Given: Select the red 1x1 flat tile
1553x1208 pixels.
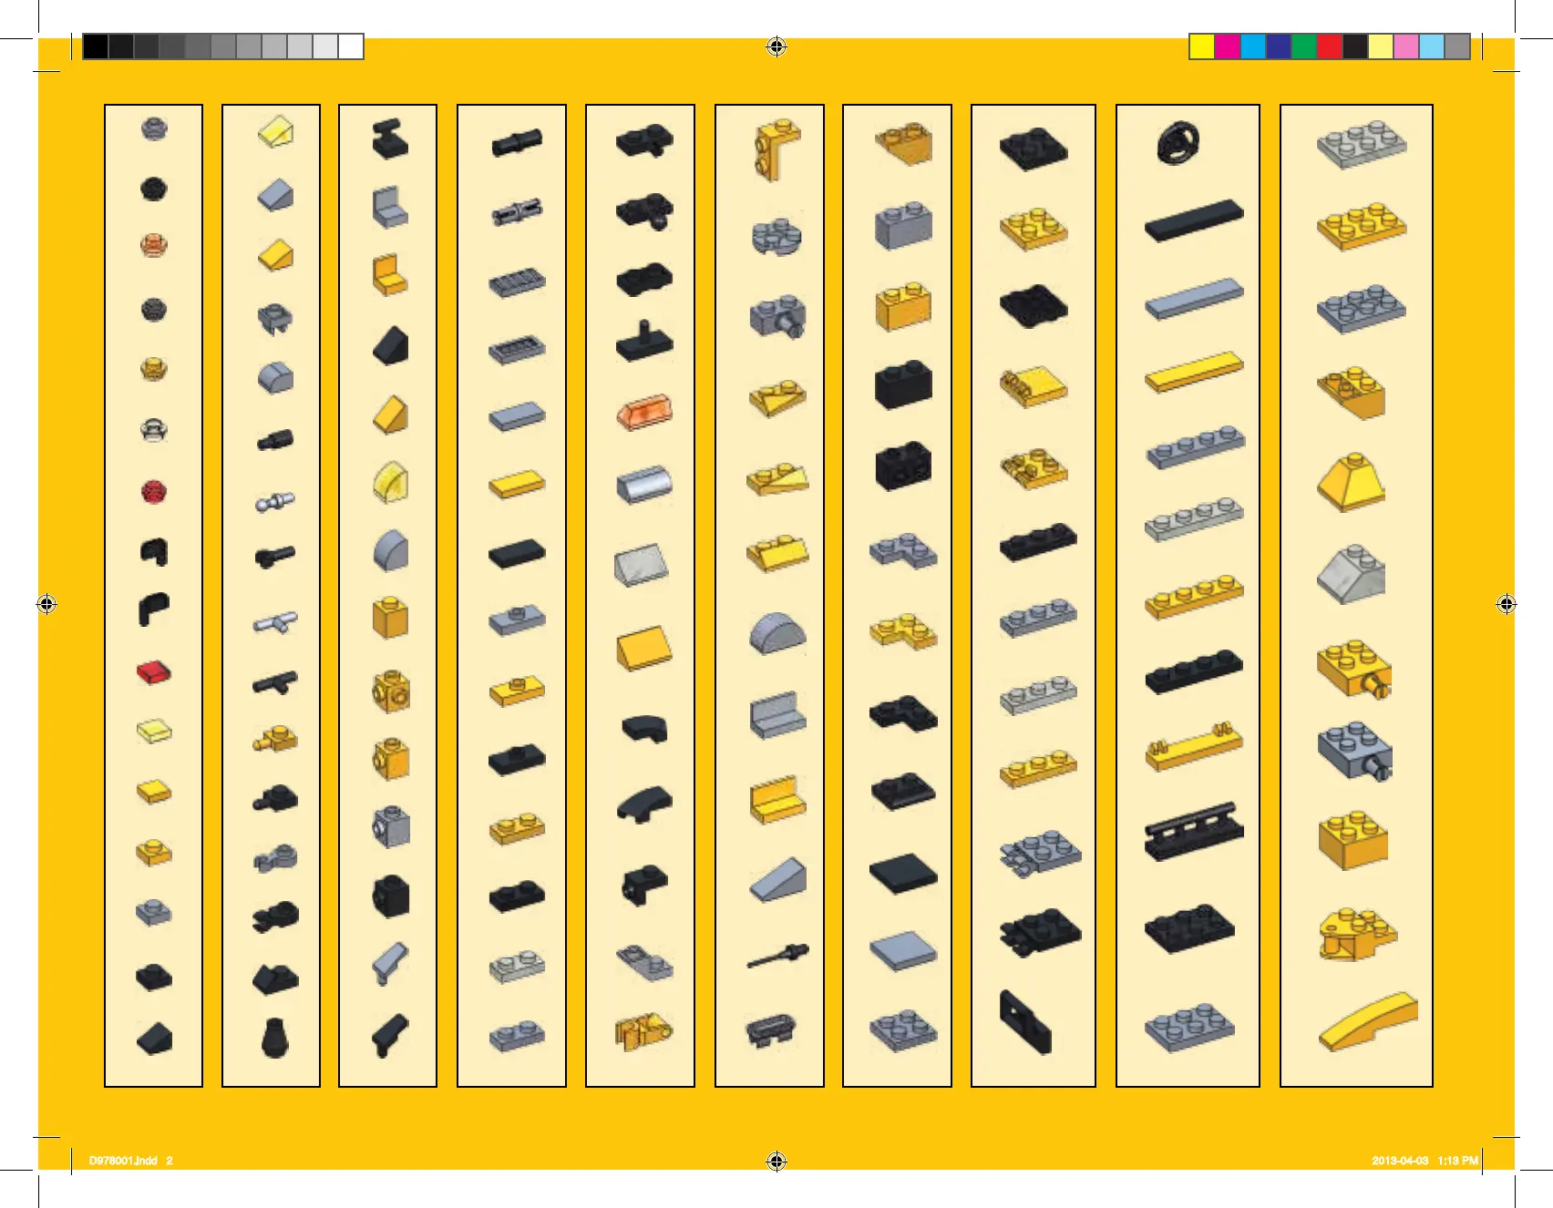Looking at the screenshot, I should pyautogui.click(x=154, y=673).
